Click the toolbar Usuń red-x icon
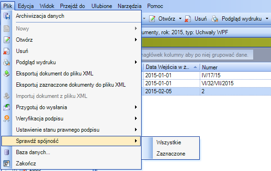This screenshot has width=271, height=171. 188,19
